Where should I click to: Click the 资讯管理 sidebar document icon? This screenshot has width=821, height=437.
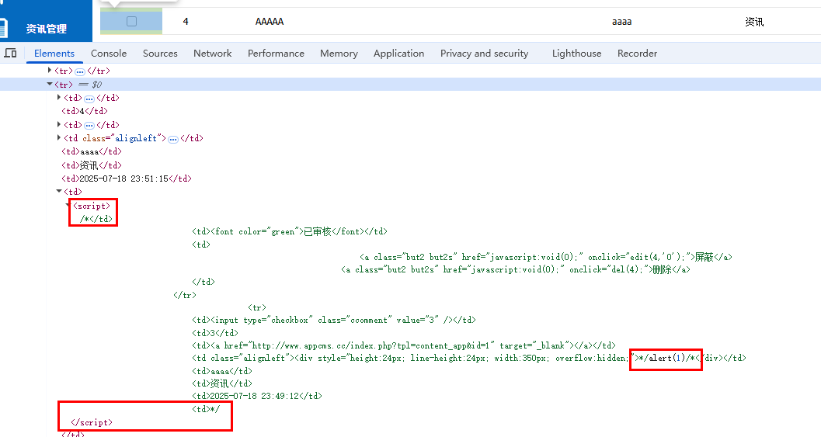[x=3, y=28]
